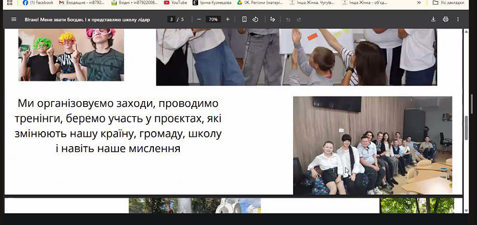The image size is (477, 225).
Task: Open the browser apps grid icon
Action: tap(9, 3)
